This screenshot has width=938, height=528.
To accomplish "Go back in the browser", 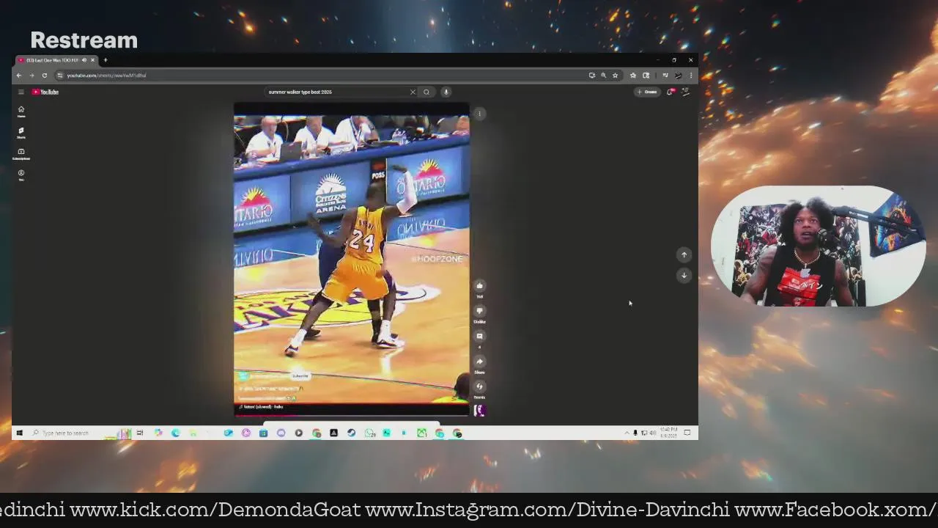I will [x=20, y=76].
